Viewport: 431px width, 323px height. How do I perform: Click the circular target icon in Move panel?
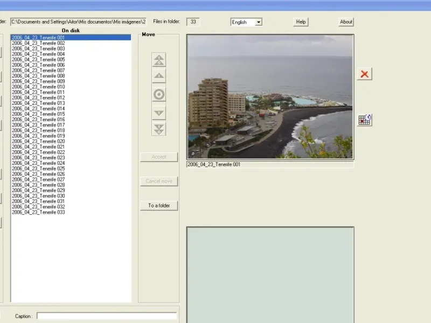(159, 95)
